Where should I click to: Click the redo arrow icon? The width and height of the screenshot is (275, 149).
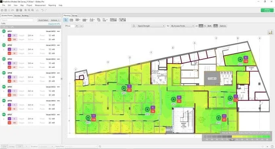pyautogui.click(x=46, y=10)
